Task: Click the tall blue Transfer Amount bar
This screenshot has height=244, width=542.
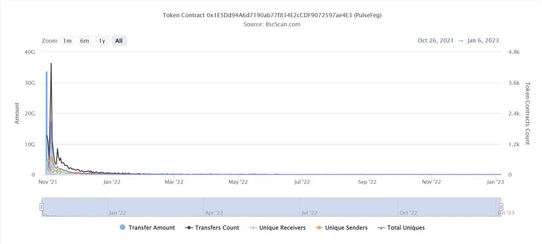Action: [47, 123]
